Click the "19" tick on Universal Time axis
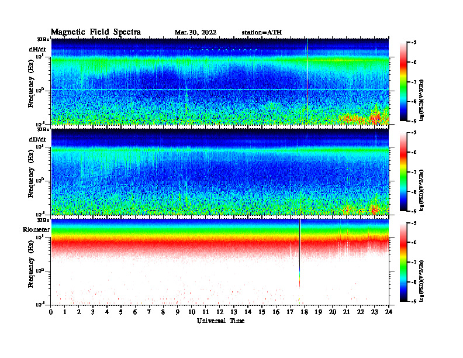This screenshot has height=358, width=463. pos(318,312)
